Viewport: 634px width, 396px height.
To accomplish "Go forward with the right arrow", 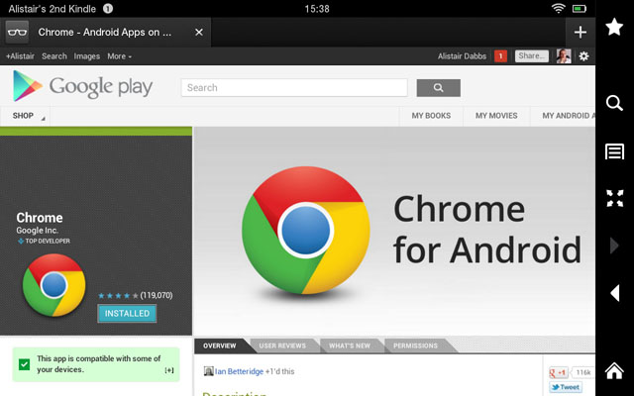I will point(614,246).
